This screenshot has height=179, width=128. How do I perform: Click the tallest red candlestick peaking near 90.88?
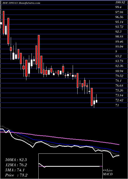click(39, 52)
